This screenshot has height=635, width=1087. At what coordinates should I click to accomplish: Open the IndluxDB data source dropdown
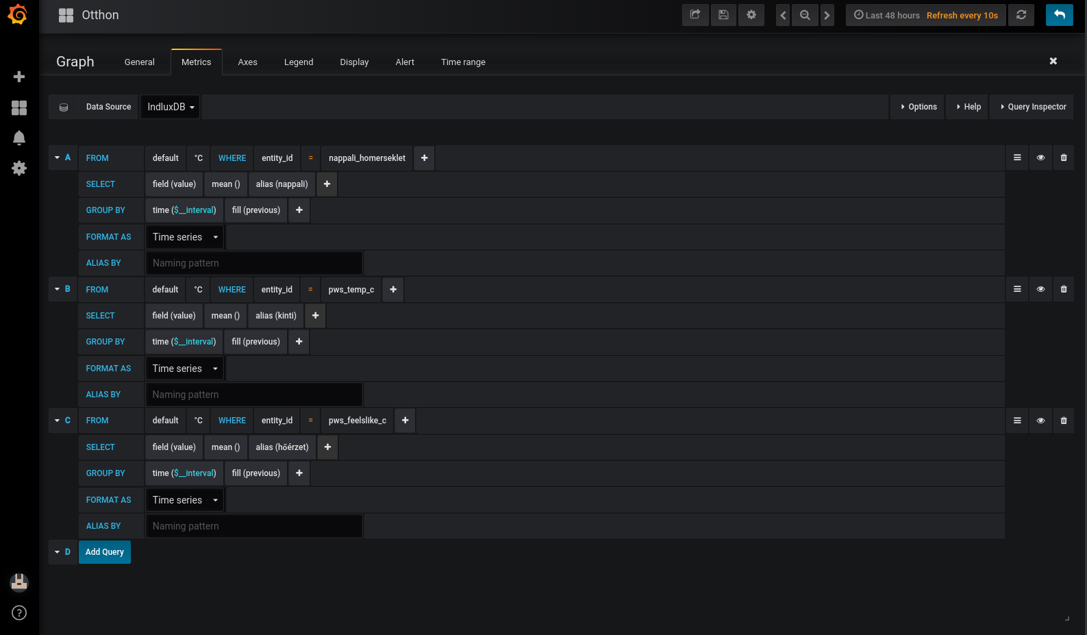tap(170, 107)
